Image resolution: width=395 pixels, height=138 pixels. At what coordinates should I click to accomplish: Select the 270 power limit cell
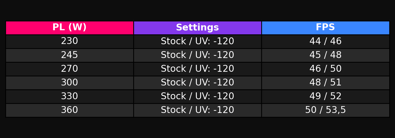[69, 69]
